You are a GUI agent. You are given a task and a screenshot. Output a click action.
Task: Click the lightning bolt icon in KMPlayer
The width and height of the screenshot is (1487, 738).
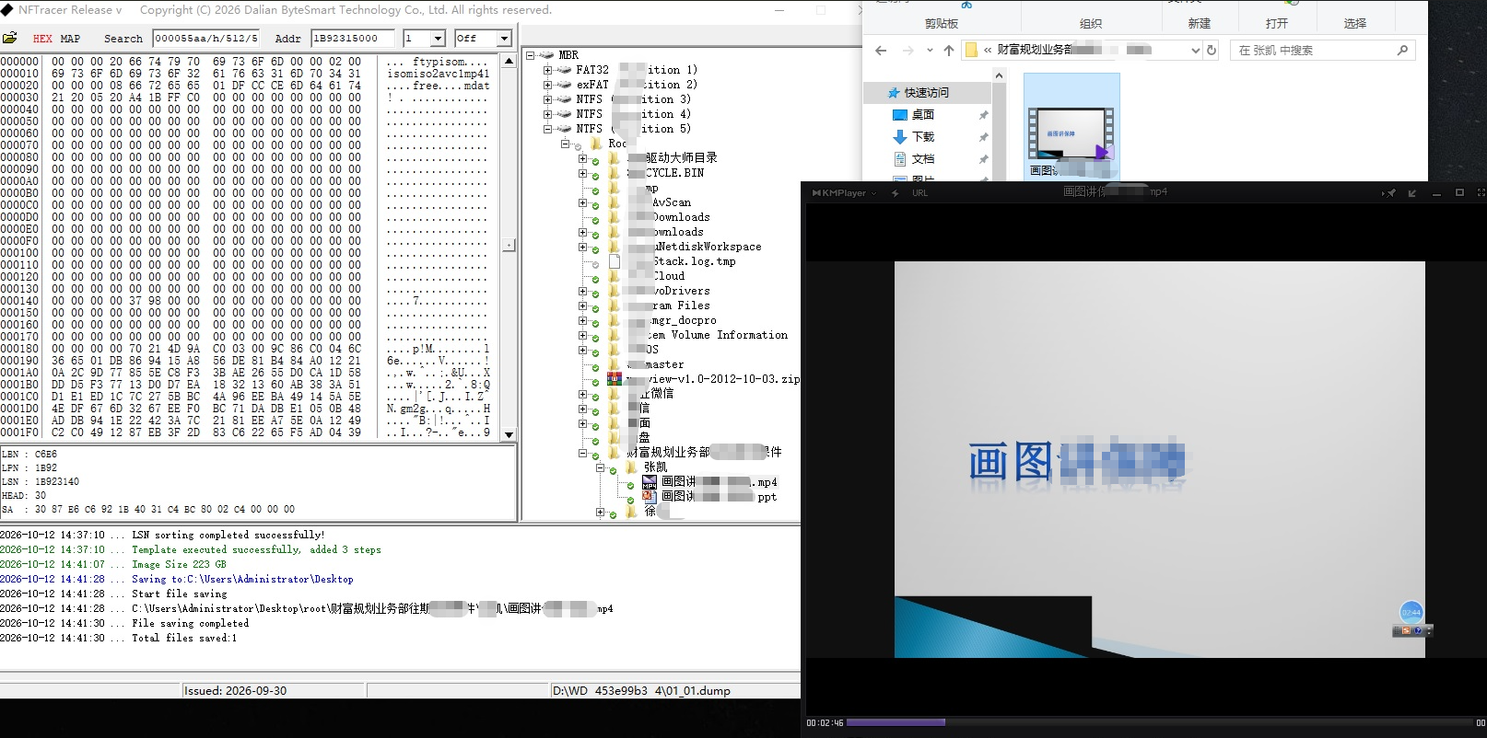point(896,193)
